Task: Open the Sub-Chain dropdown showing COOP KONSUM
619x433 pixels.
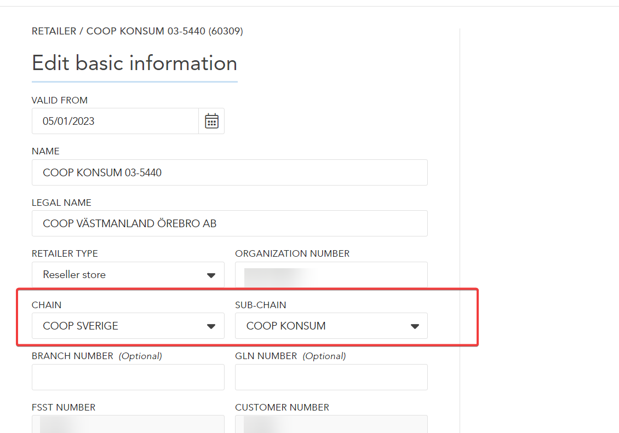Action: coord(331,326)
